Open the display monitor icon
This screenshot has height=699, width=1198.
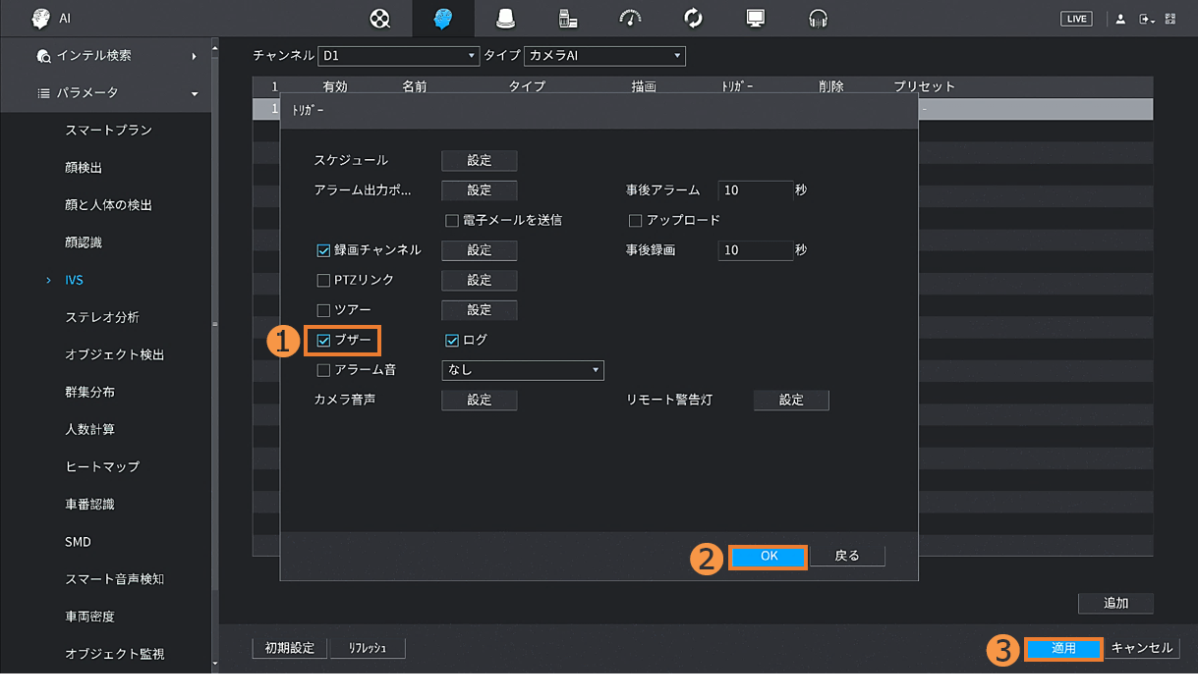coord(755,19)
